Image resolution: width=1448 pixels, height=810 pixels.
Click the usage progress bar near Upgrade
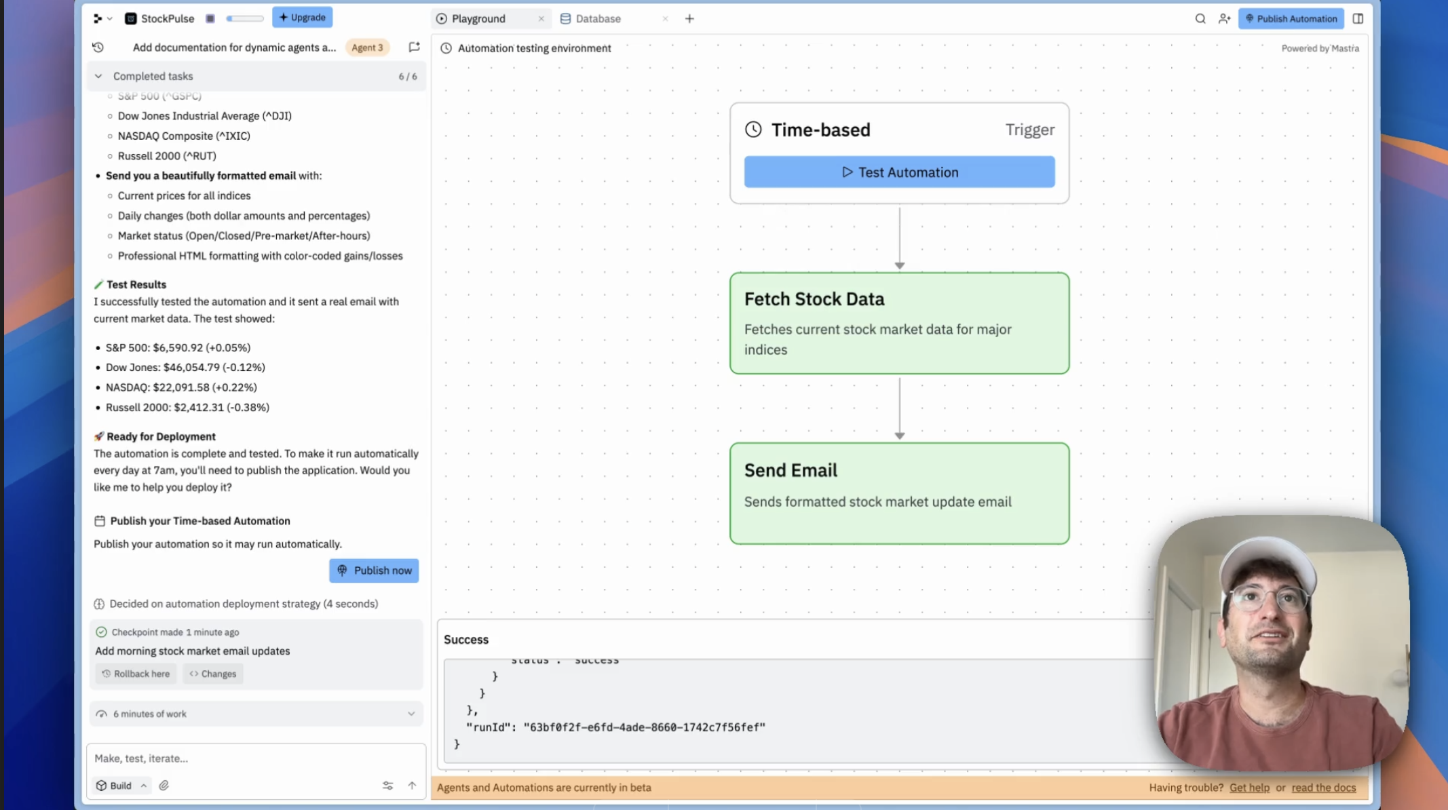245,18
